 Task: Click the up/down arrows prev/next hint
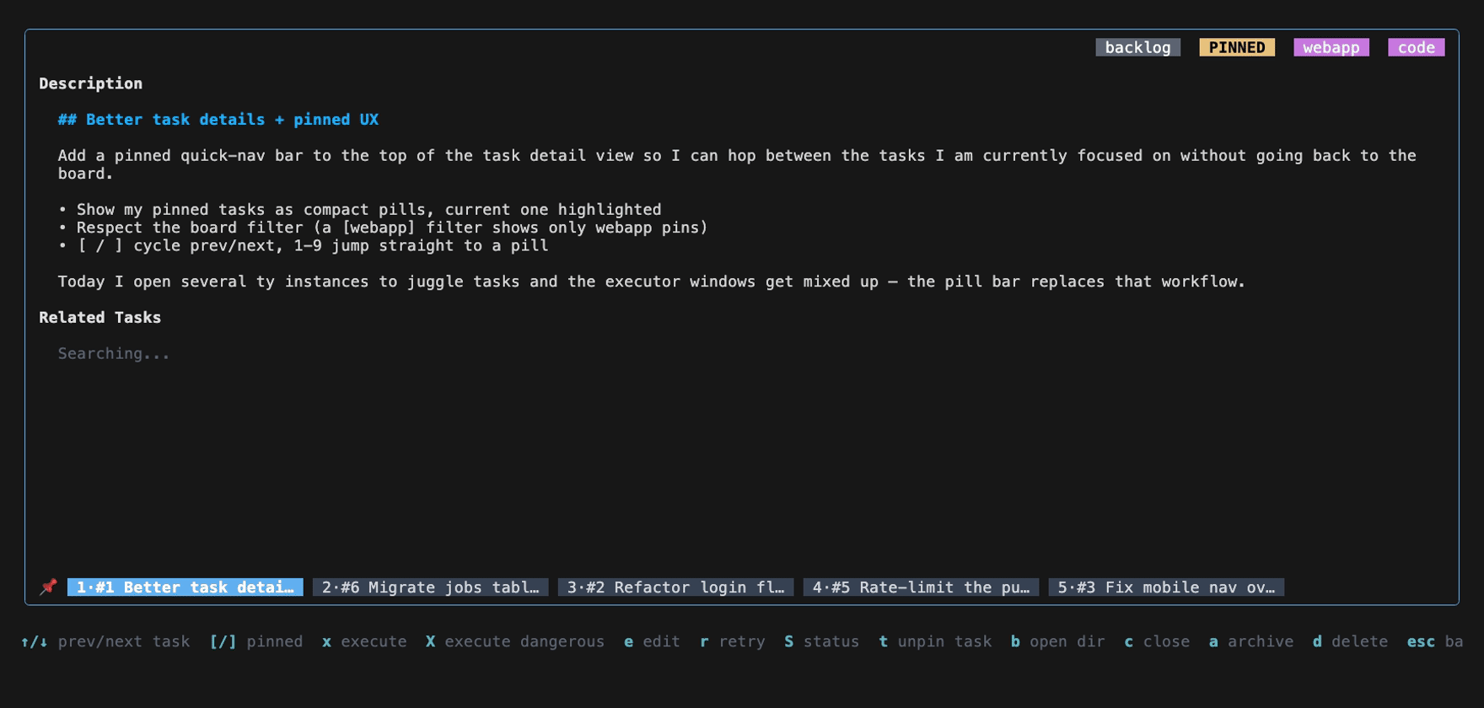(105, 641)
